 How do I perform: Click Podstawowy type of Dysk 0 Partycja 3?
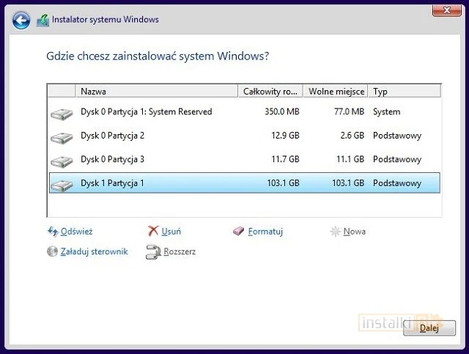tap(397, 159)
